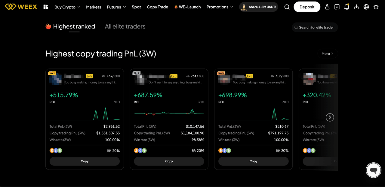The image size is (385, 187).
Task: Open the apps grid menu icon
Action: (46, 7)
